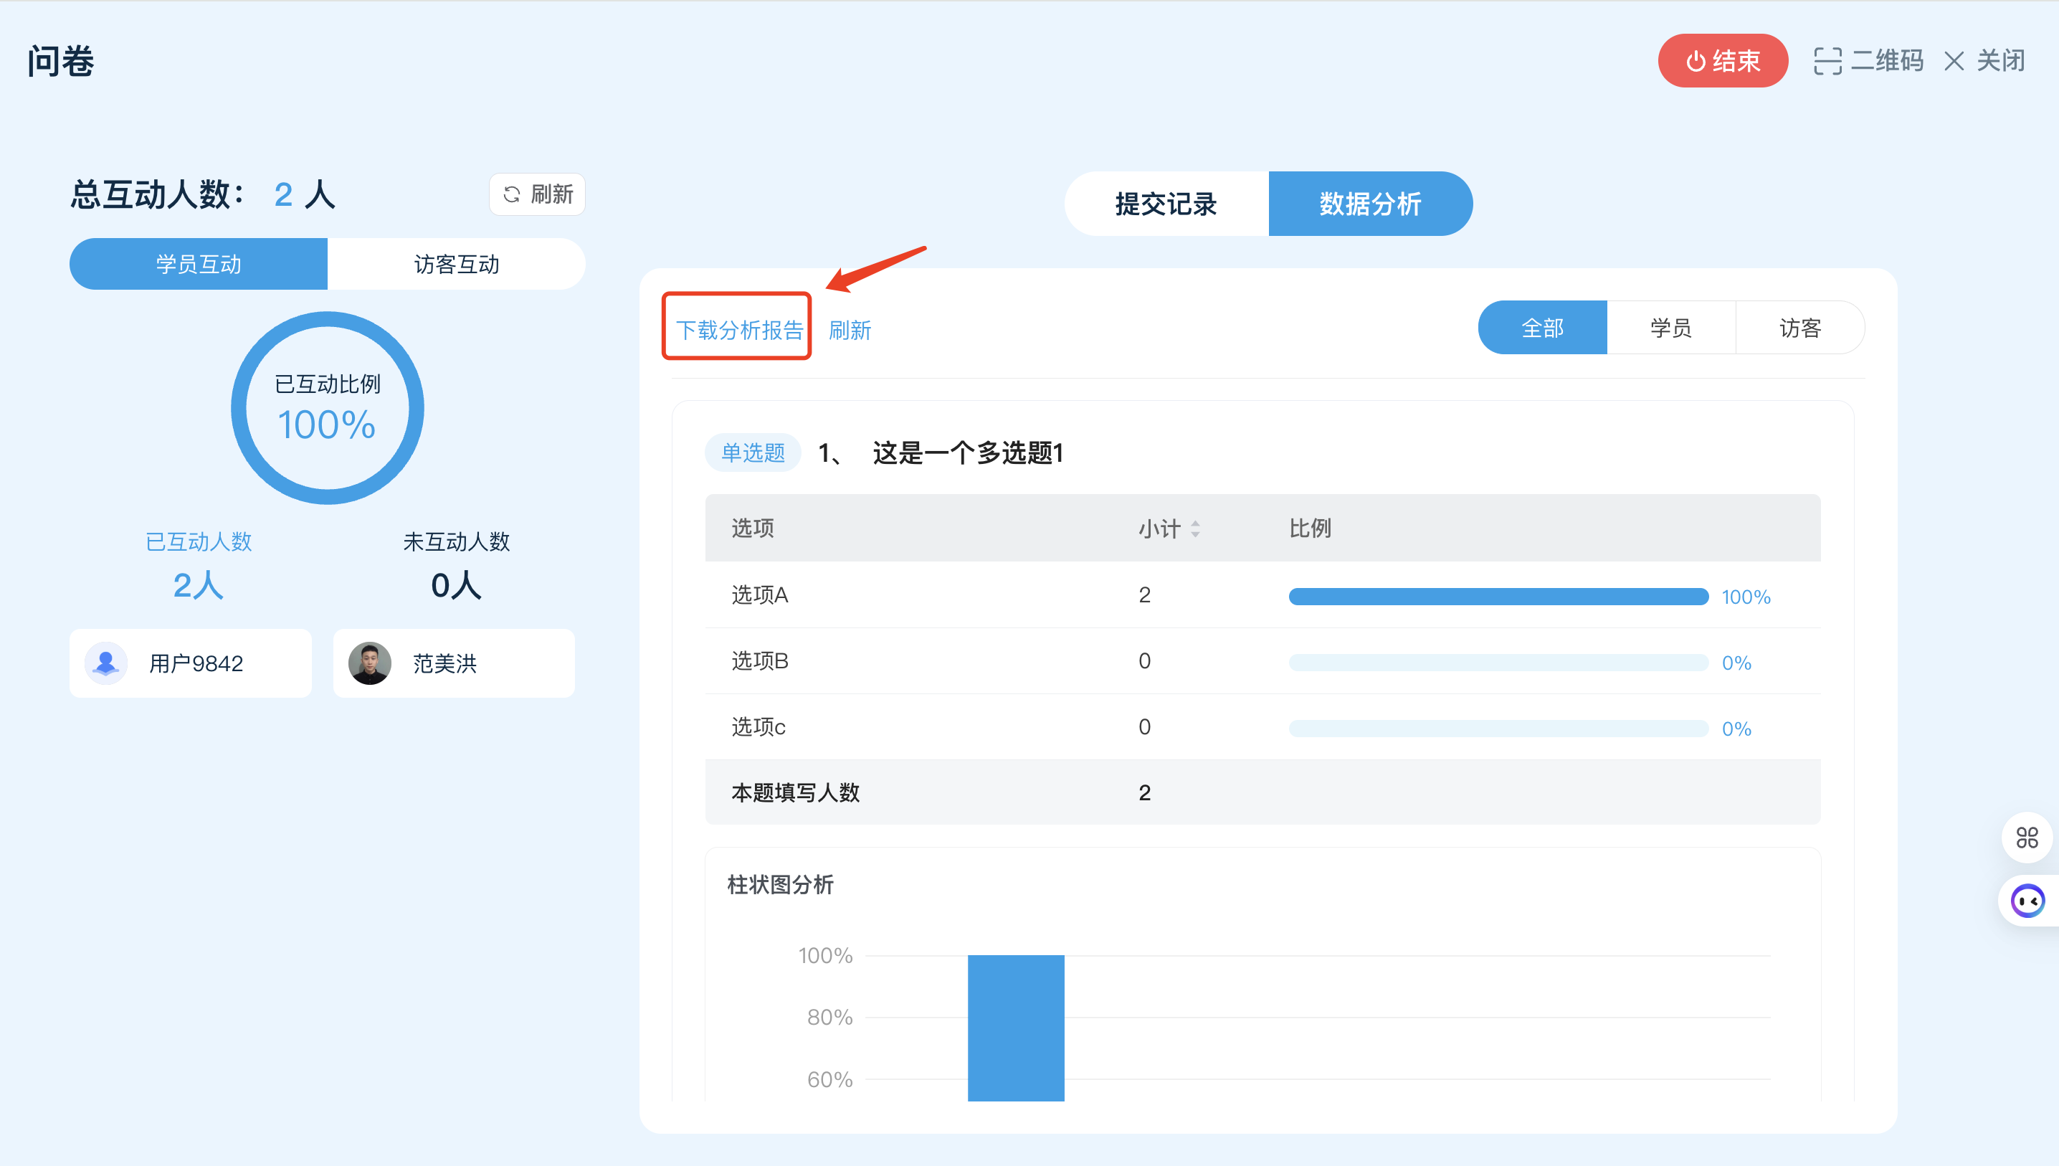
Task: Click the 问卷 page title
Action: tap(61, 62)
